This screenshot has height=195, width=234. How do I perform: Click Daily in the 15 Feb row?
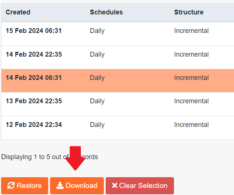97,31
